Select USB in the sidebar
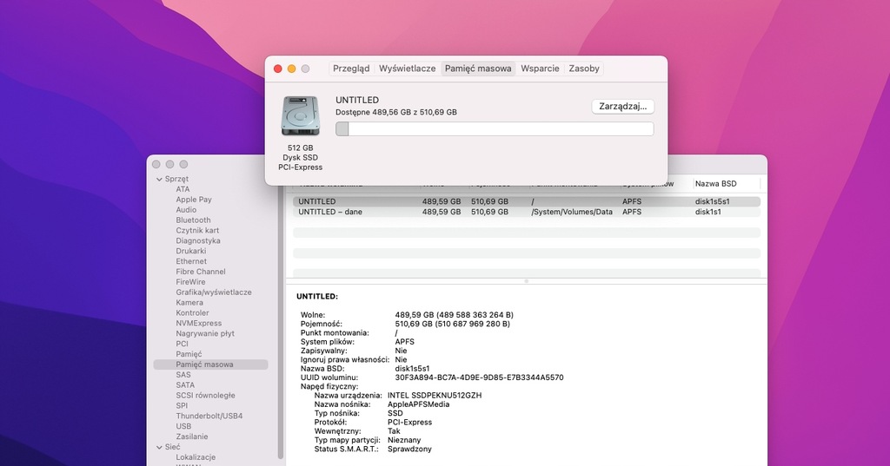This screenshot has width=890, height=466. [x=183, y=426]
